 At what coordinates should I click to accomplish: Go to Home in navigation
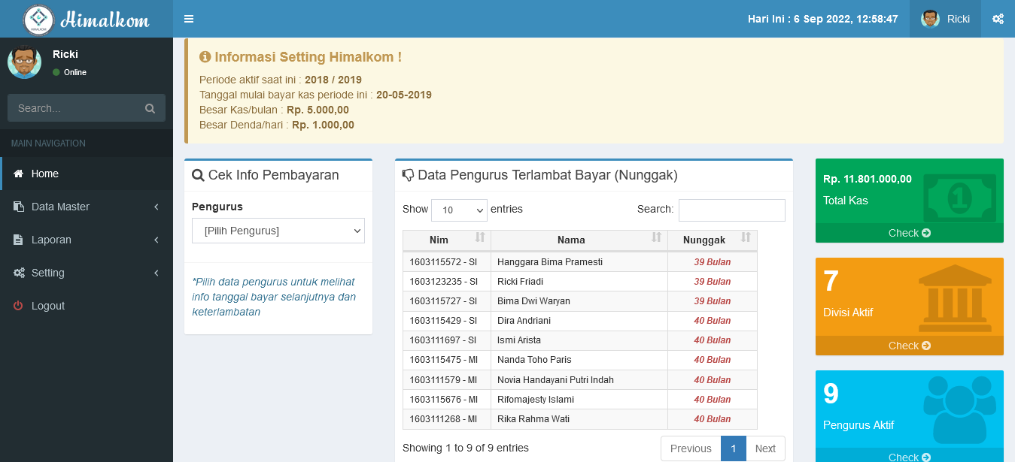45,174
